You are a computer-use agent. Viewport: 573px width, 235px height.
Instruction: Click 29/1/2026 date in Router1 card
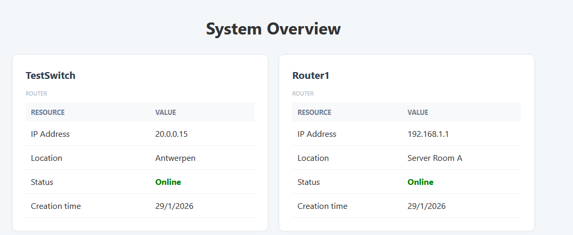427,206
